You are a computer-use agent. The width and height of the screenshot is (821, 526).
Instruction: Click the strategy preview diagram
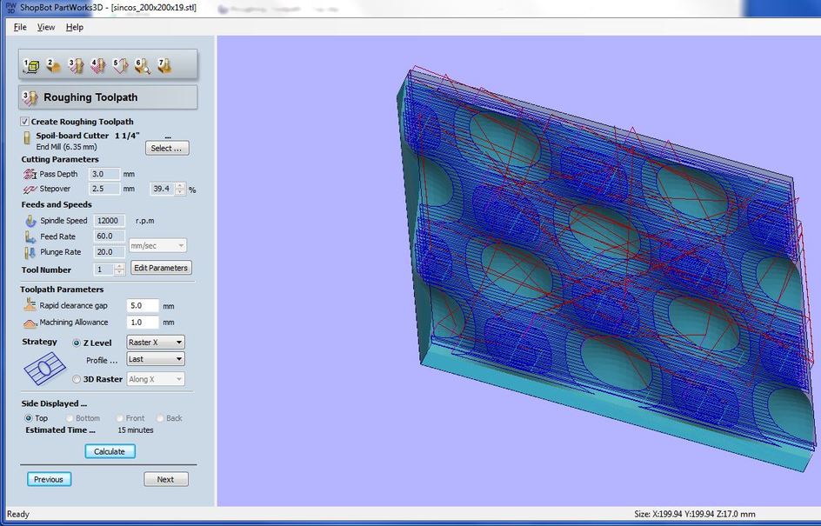[x=44, y=369]
